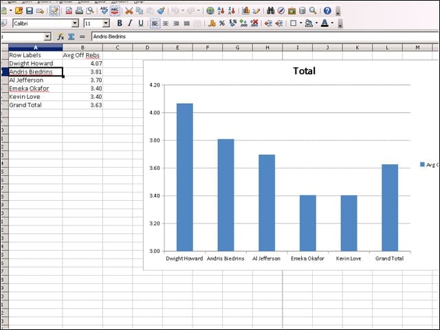The image size is (440, 330).
Task: Select the cell with 3.70
Action: [x=82, y=80]
